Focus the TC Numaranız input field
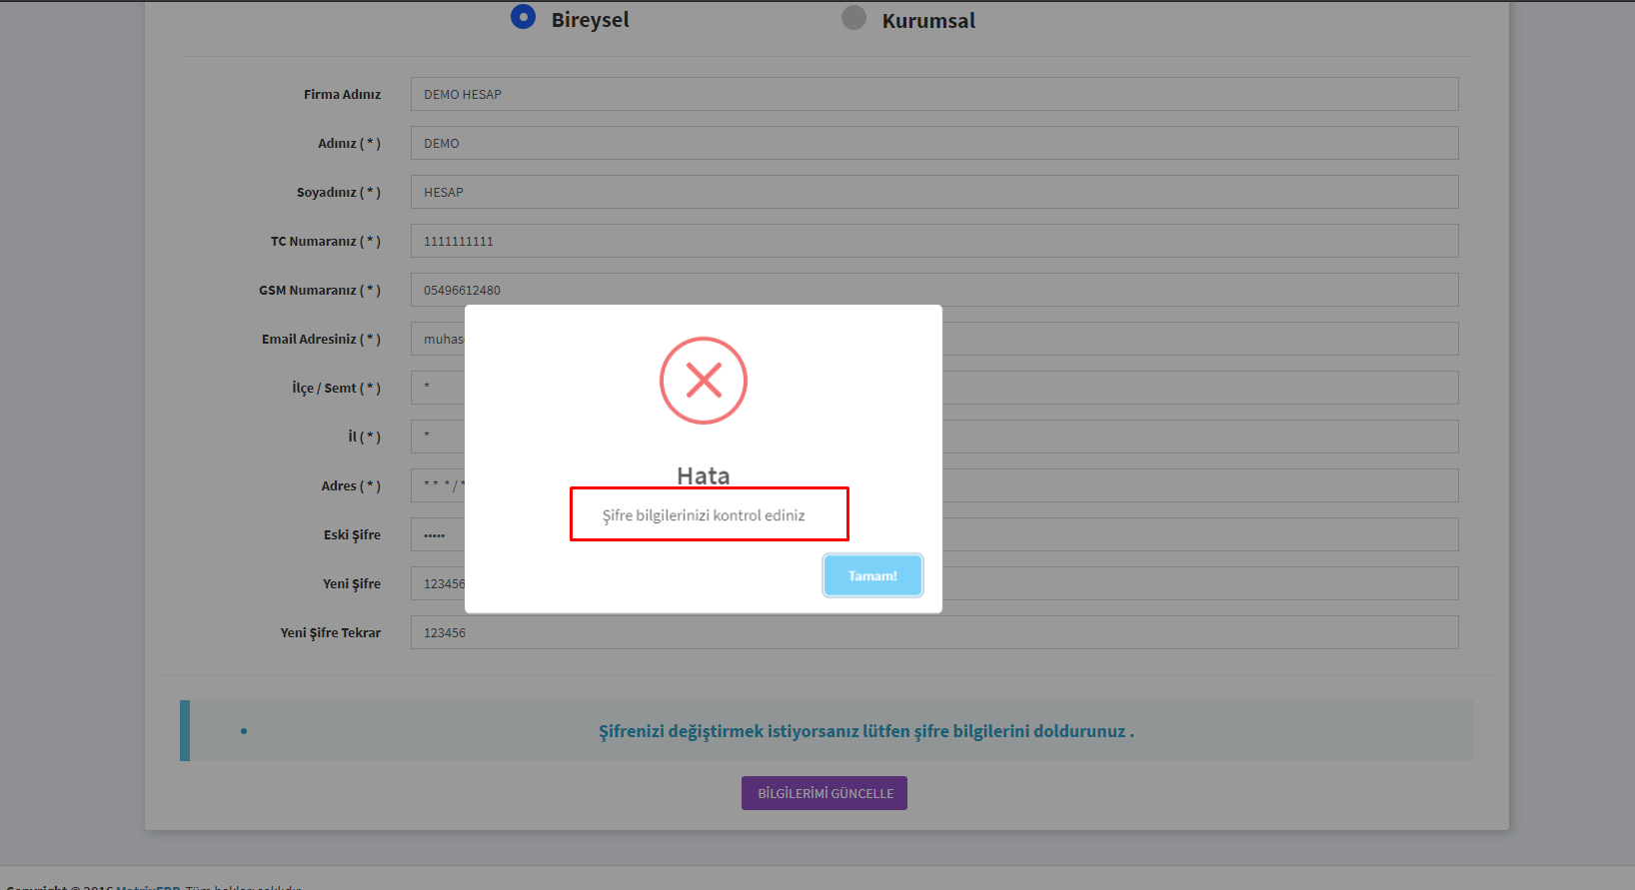This screenshot has height=890, width=1635. coord(933,241)
